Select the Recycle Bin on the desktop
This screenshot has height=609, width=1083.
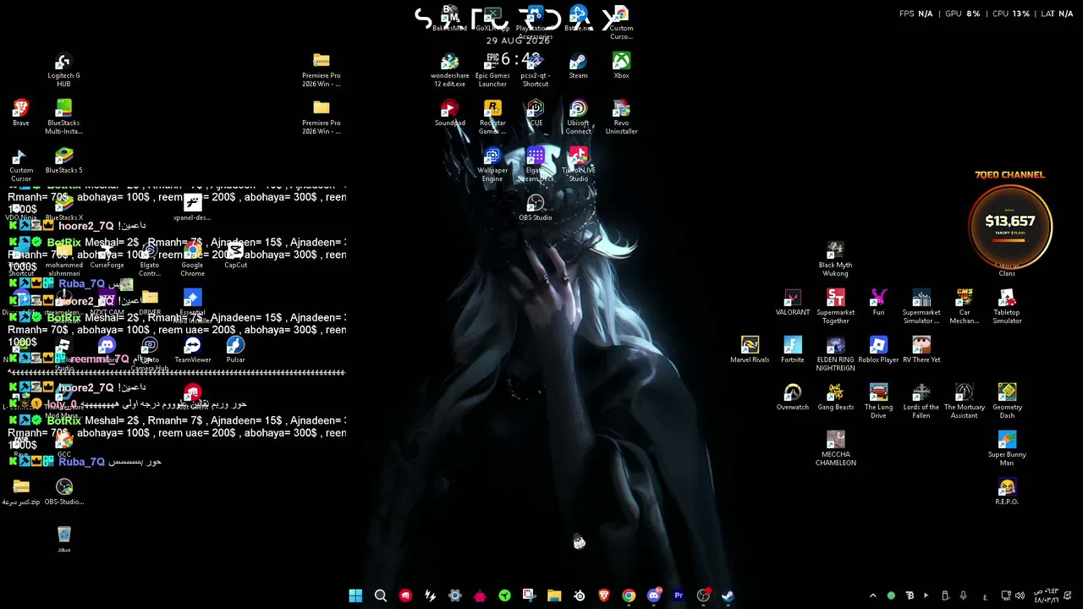point(63,540)
